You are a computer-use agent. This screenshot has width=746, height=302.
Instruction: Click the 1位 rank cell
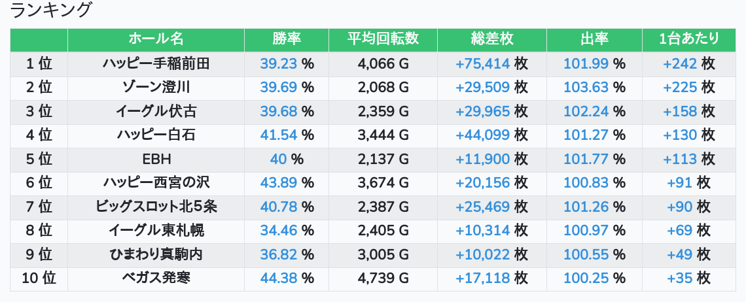click(39, 63)
